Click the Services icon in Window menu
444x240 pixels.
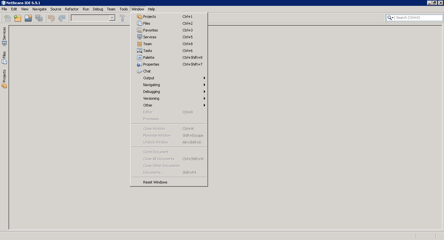140,37
